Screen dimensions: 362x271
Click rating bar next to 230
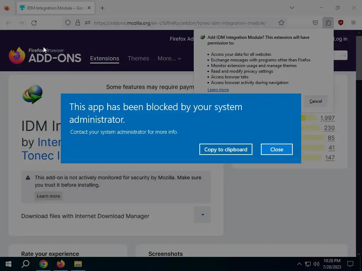coord(310,128)
